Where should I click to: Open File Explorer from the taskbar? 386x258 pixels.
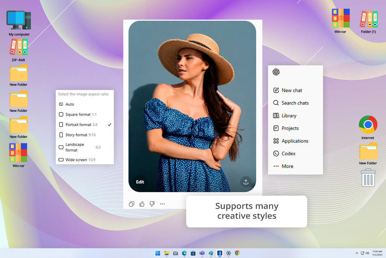click(x=167, y=253)
